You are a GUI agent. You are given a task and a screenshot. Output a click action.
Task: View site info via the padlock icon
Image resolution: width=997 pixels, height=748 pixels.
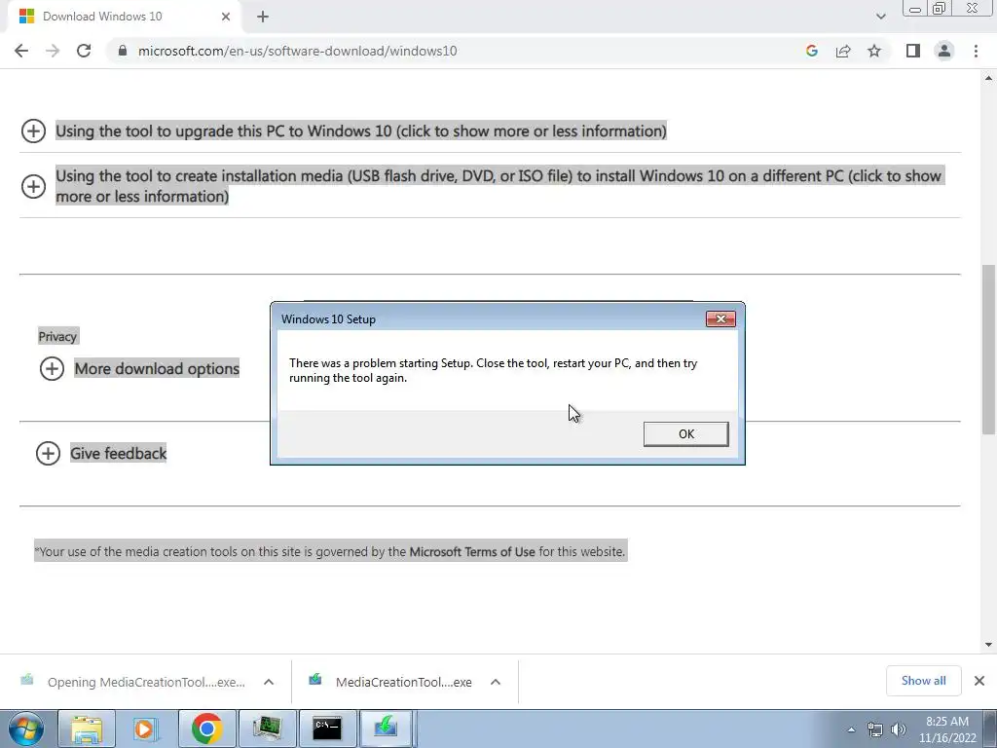123,51
